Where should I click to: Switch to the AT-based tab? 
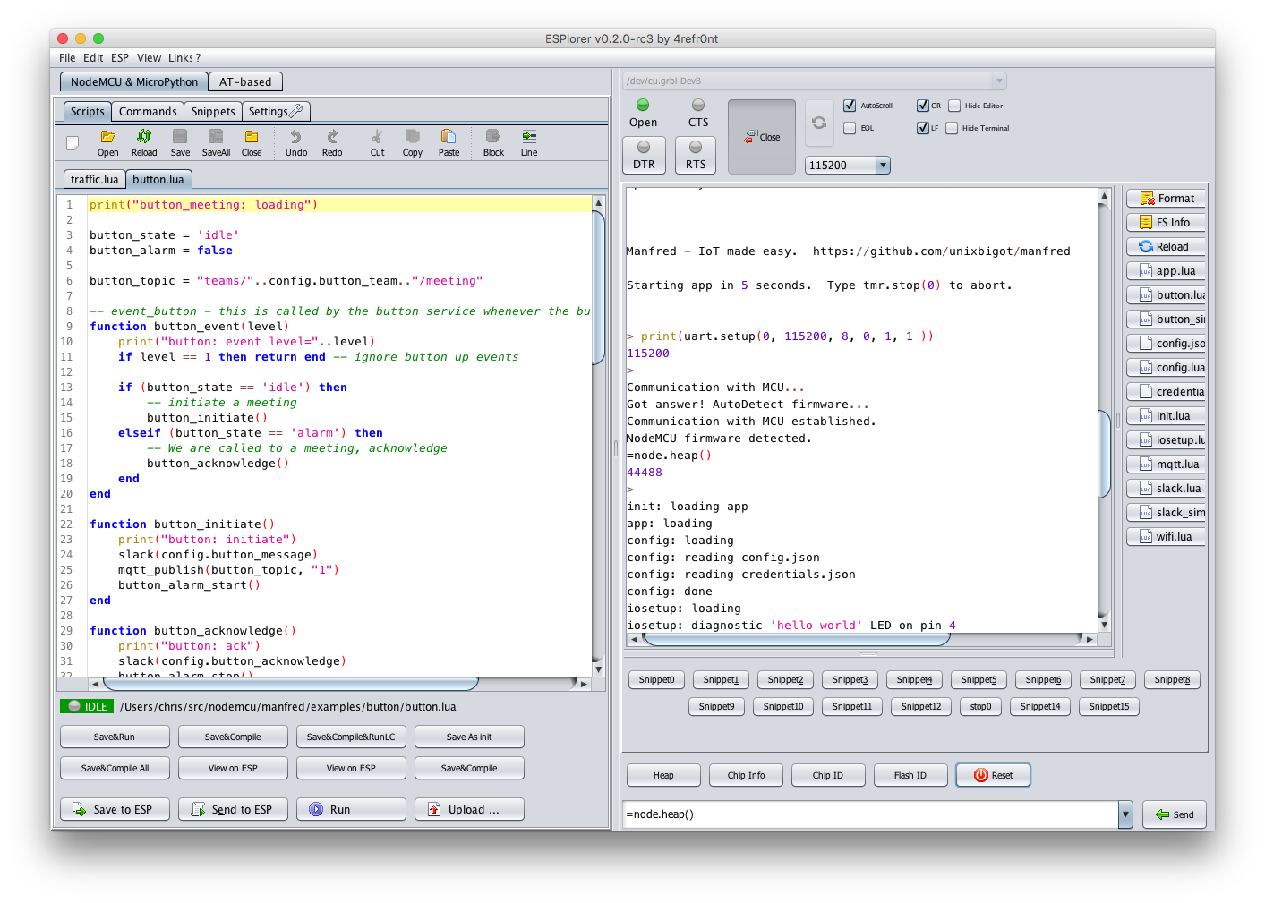tap(245, 81)
